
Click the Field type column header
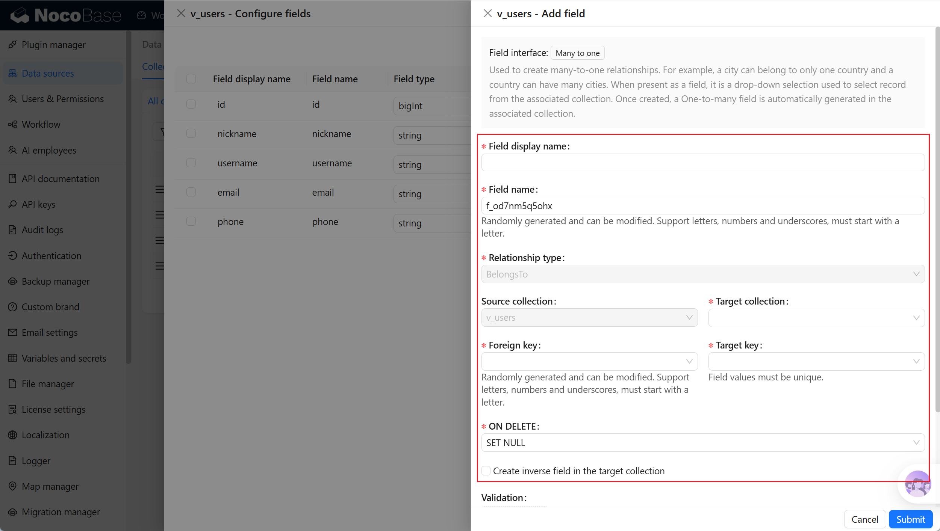click(414, 79)
